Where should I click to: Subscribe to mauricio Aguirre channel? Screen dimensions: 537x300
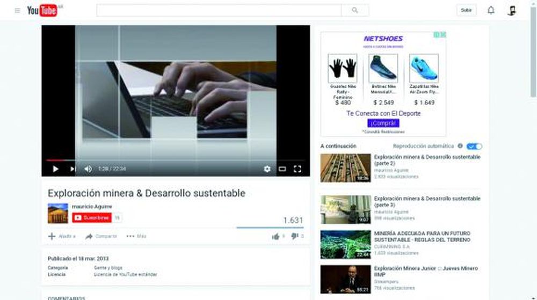point(92,218)
